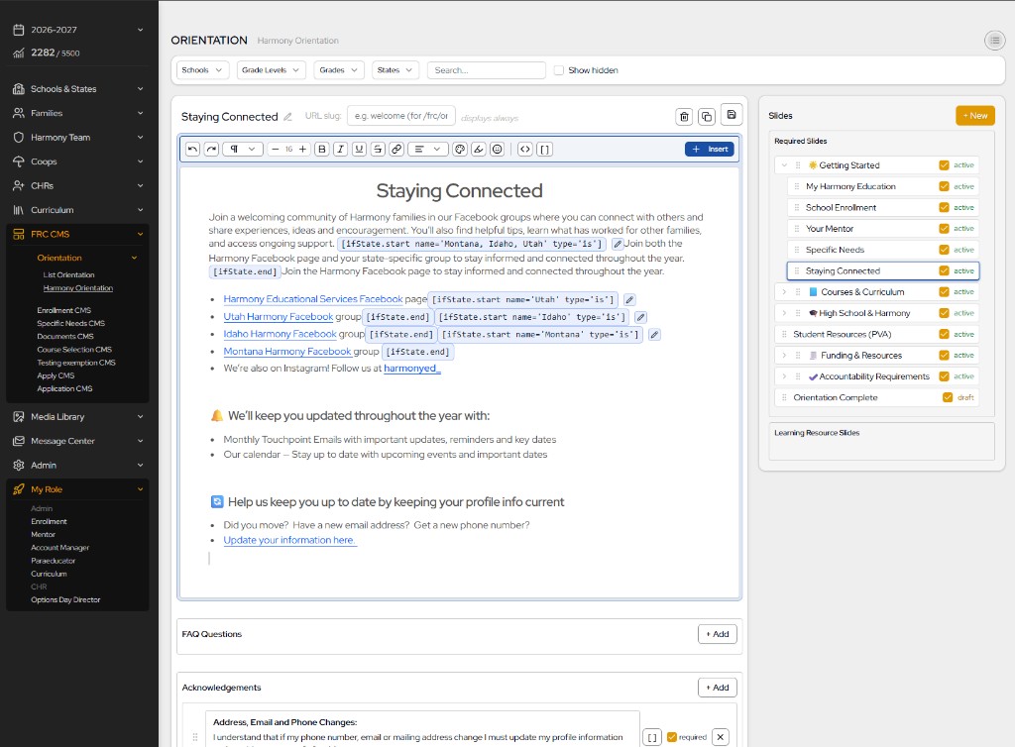Screen dimensions: 1015x747
Task: Toggle active checkbox for My Harmony Education
Action: [944, 186]
